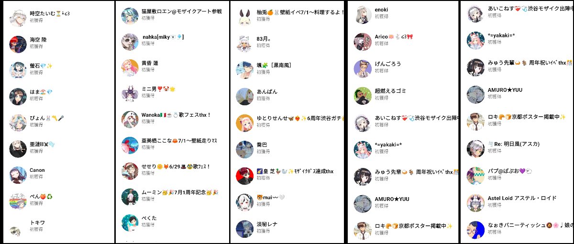Screen dimensions: 574x244
Task: Select Canon's round avatar
Action: point(18,175)
